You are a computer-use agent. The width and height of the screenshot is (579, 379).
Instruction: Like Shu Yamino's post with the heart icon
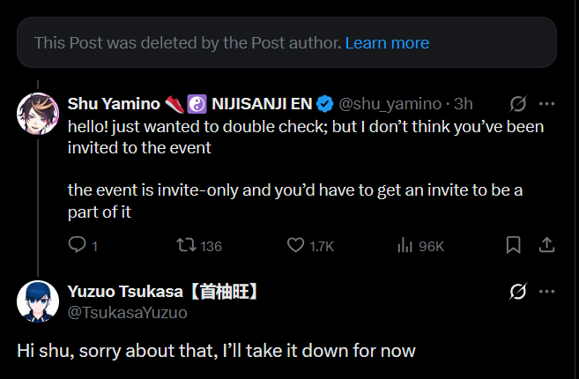[295, 245]
